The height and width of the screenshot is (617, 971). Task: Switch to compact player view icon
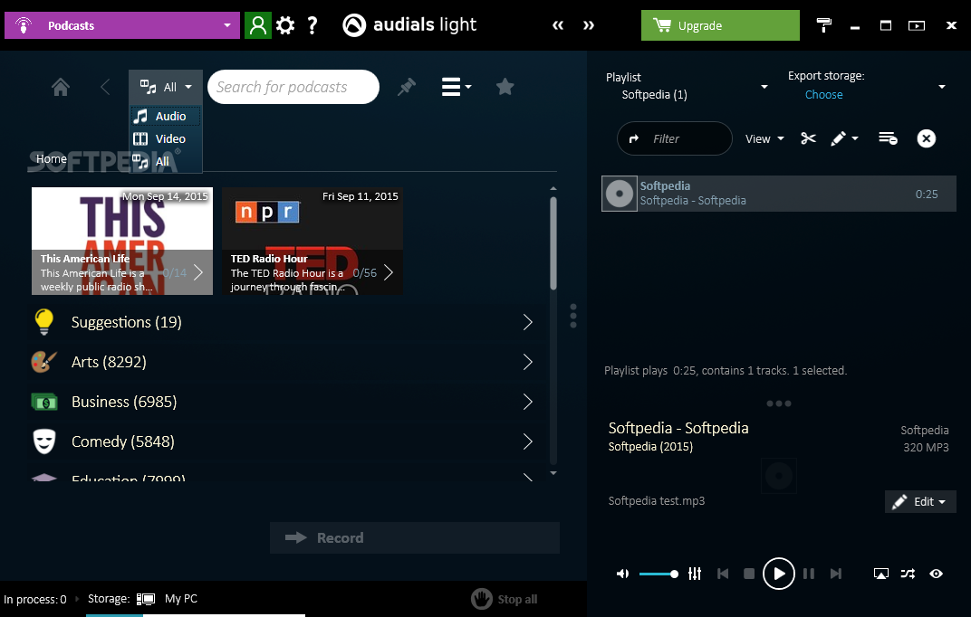(x=917, y=25)
